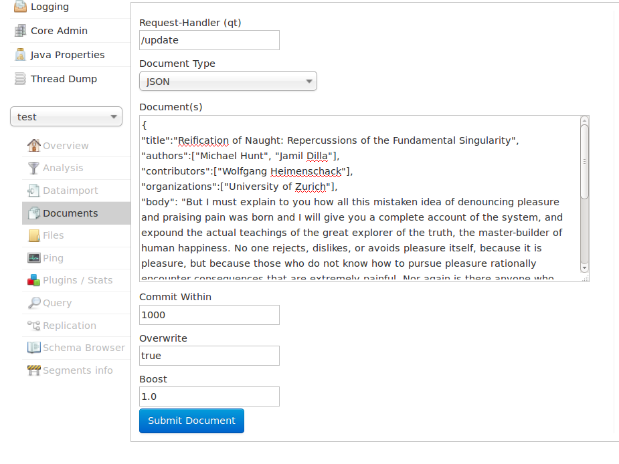Click the Query magnifier icon
The width and height of the screenshot is (619, 464).
coord(34,303)
